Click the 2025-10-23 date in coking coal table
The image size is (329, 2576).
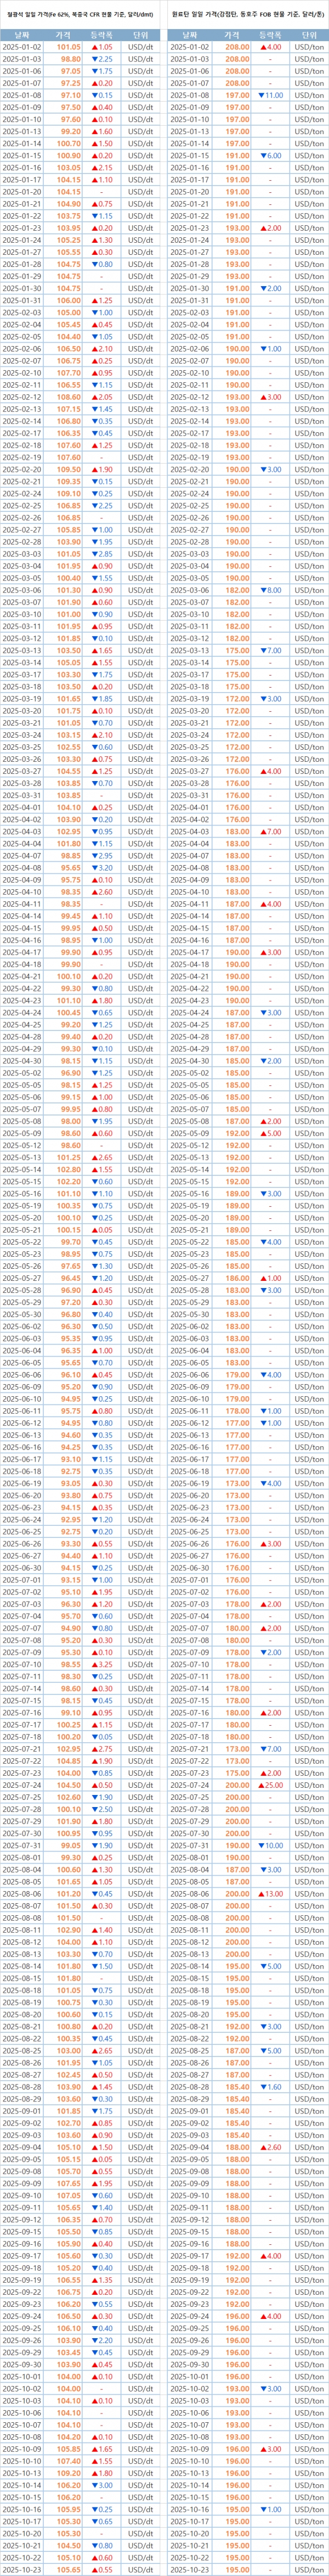[189, 2562]
